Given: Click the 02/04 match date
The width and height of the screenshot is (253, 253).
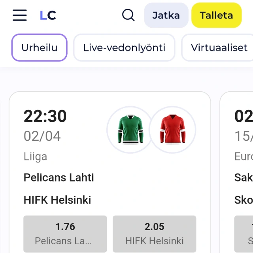Looking at the screenshot, I should point(42,136).
